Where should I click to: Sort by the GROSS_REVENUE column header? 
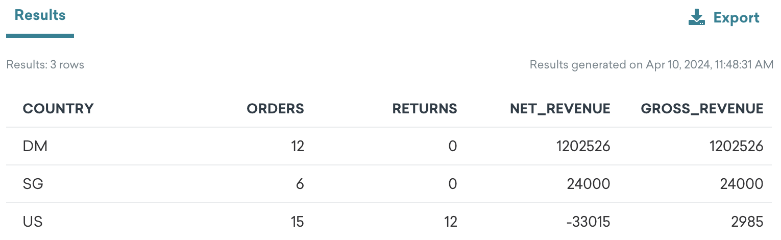click(702, 108)
